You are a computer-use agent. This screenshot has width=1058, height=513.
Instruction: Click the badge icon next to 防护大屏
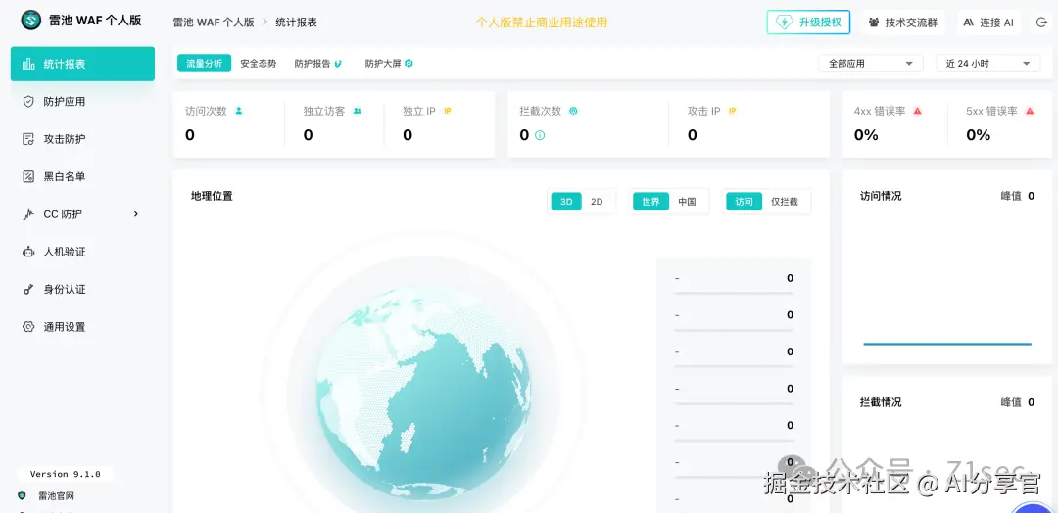pos(409,64)
